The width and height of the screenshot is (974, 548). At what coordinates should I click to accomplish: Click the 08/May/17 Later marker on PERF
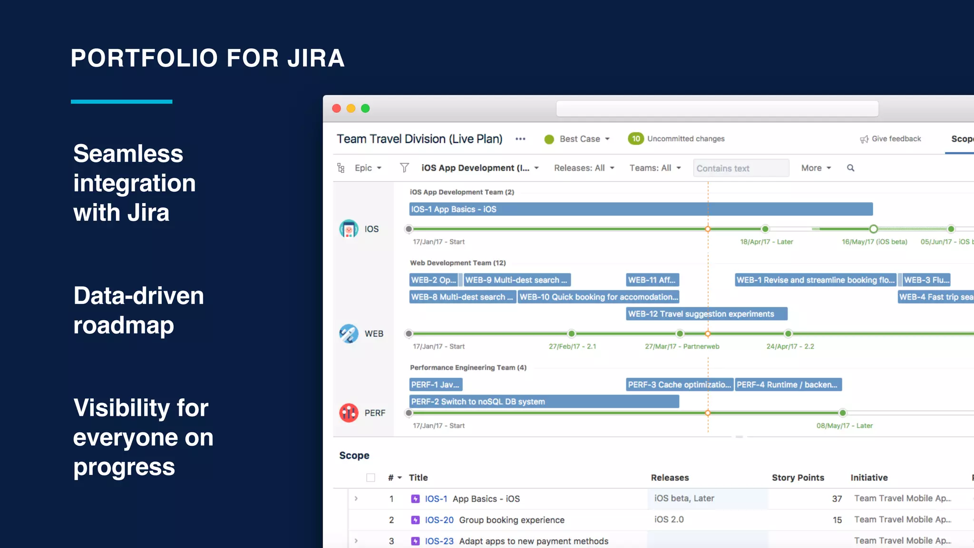click(x=843, y=413)
